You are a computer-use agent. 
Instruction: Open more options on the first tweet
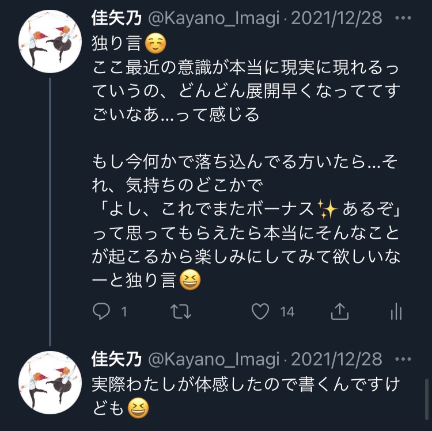coord(404,18)
